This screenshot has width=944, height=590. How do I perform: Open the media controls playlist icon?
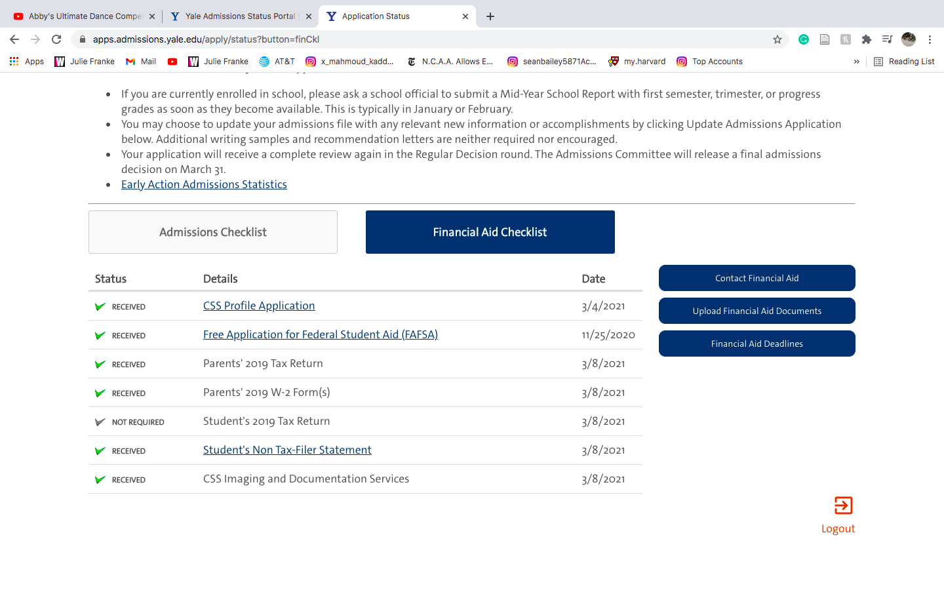tap(888, 39)
